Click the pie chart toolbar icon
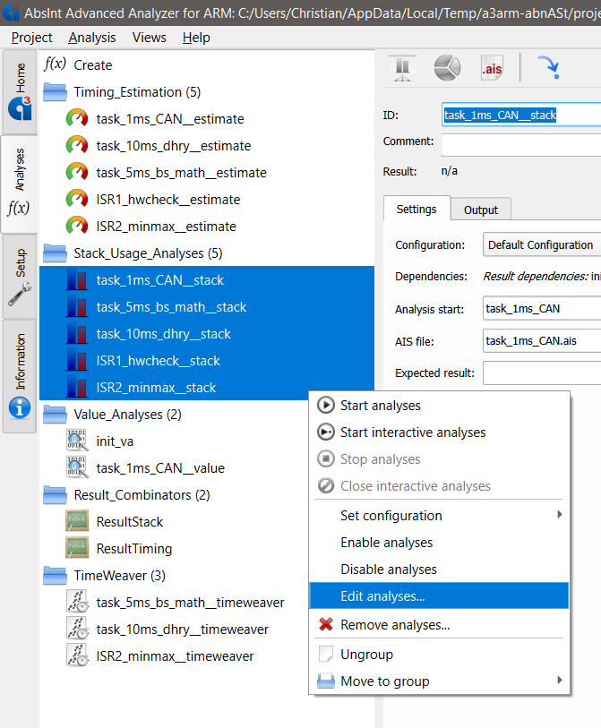Image resolution: width=601 pixels, height=728 pixels. [x=447, y=68]
